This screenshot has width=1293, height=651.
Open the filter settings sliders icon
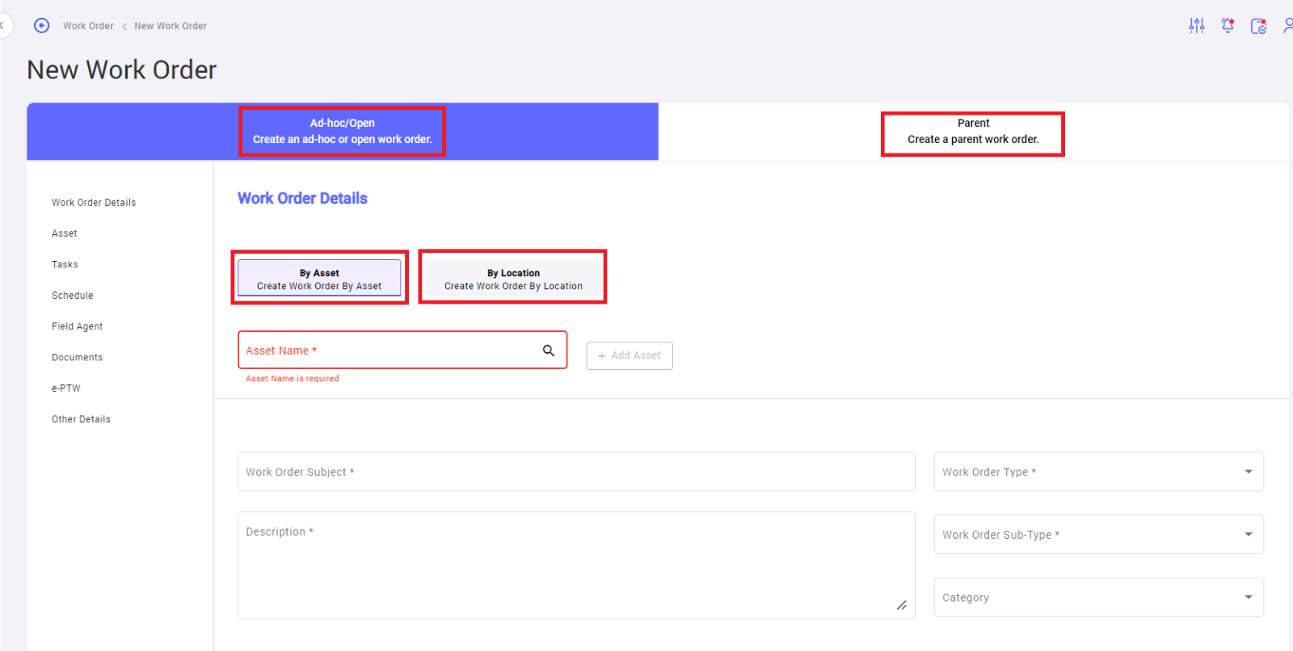(x=1197, y=26)
